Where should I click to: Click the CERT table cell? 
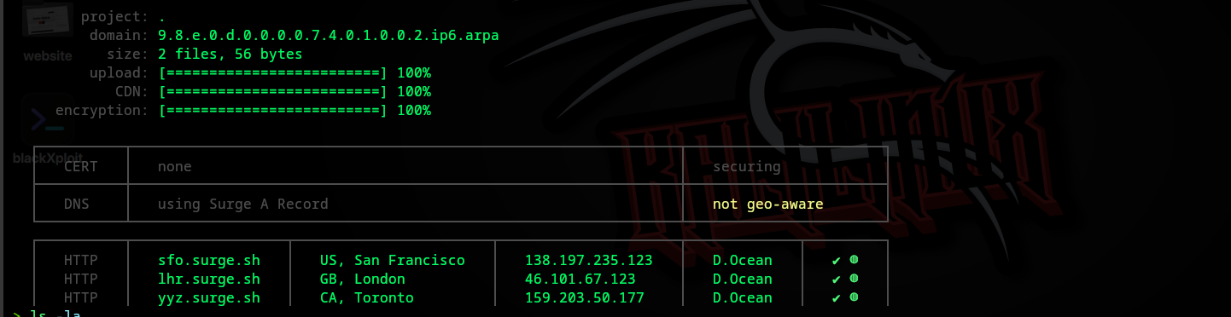(x=81, y=167)
